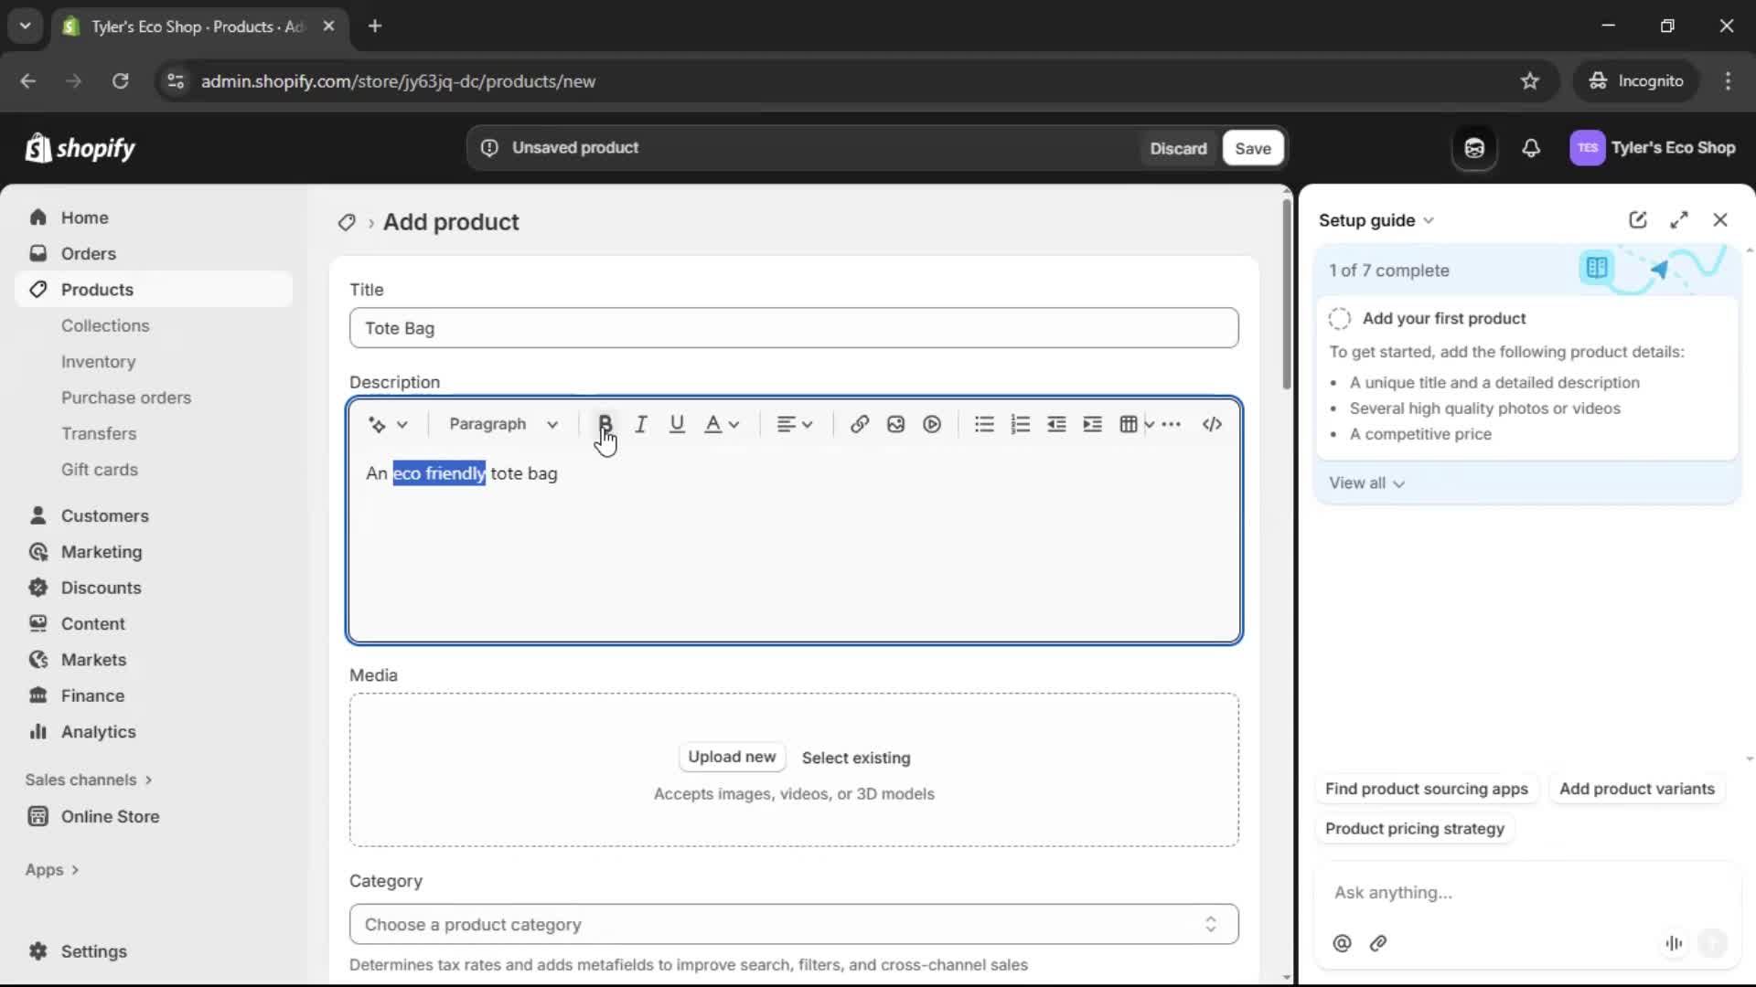Image resolution: width=1756 pixels, height=987 pixels.
Task: Open notifications via the bell icon
Action: tap(1531, 148)
